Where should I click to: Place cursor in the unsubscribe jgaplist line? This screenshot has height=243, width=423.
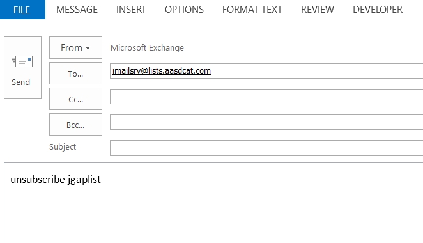click(x=56, y=180)
